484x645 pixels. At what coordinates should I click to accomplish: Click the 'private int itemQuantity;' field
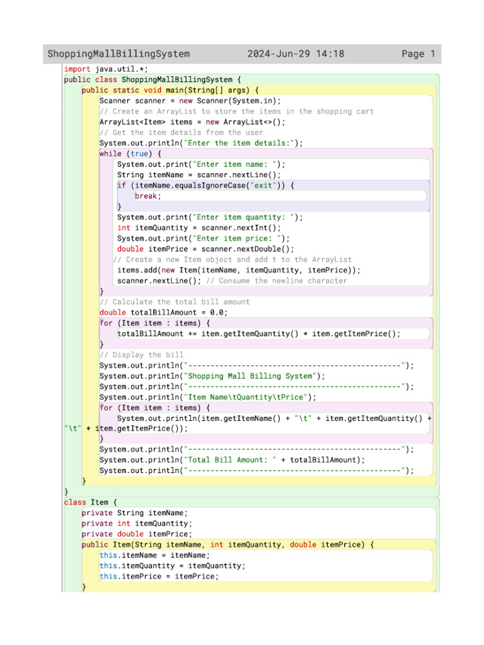click(x=137, y=523)
